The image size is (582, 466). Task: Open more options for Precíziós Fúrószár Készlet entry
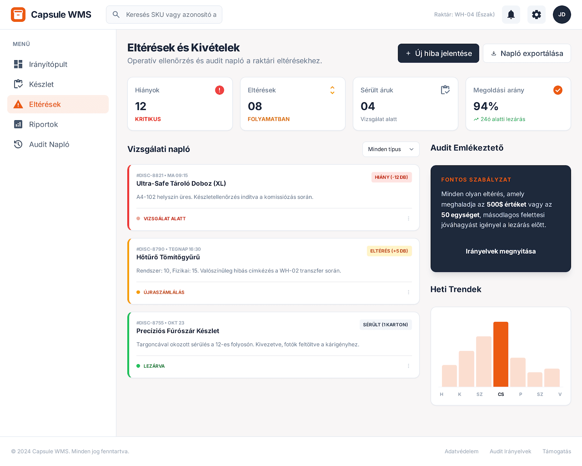point(408,366)
